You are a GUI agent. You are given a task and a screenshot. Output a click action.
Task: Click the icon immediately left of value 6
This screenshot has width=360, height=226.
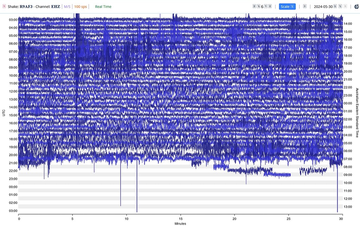(x=258, y=6)
